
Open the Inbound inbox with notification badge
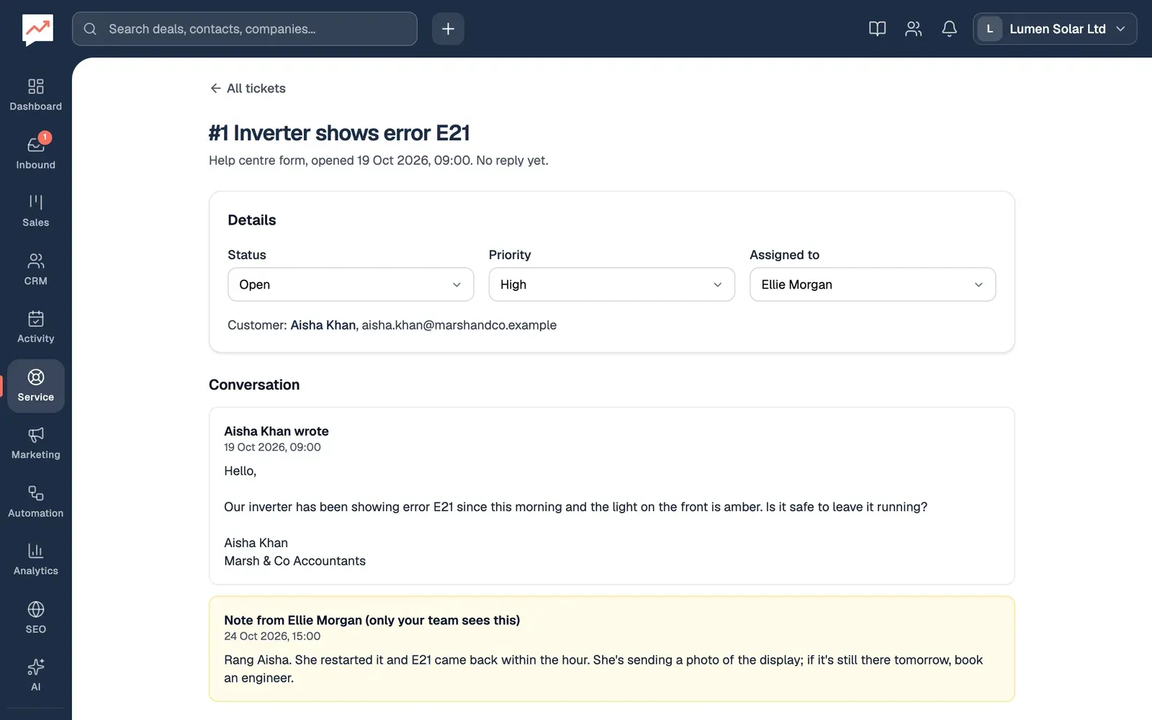tap(36, 153)
